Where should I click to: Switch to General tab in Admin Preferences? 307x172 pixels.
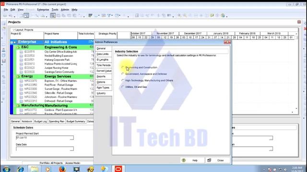pyautogui.click(x=104, y=48)
